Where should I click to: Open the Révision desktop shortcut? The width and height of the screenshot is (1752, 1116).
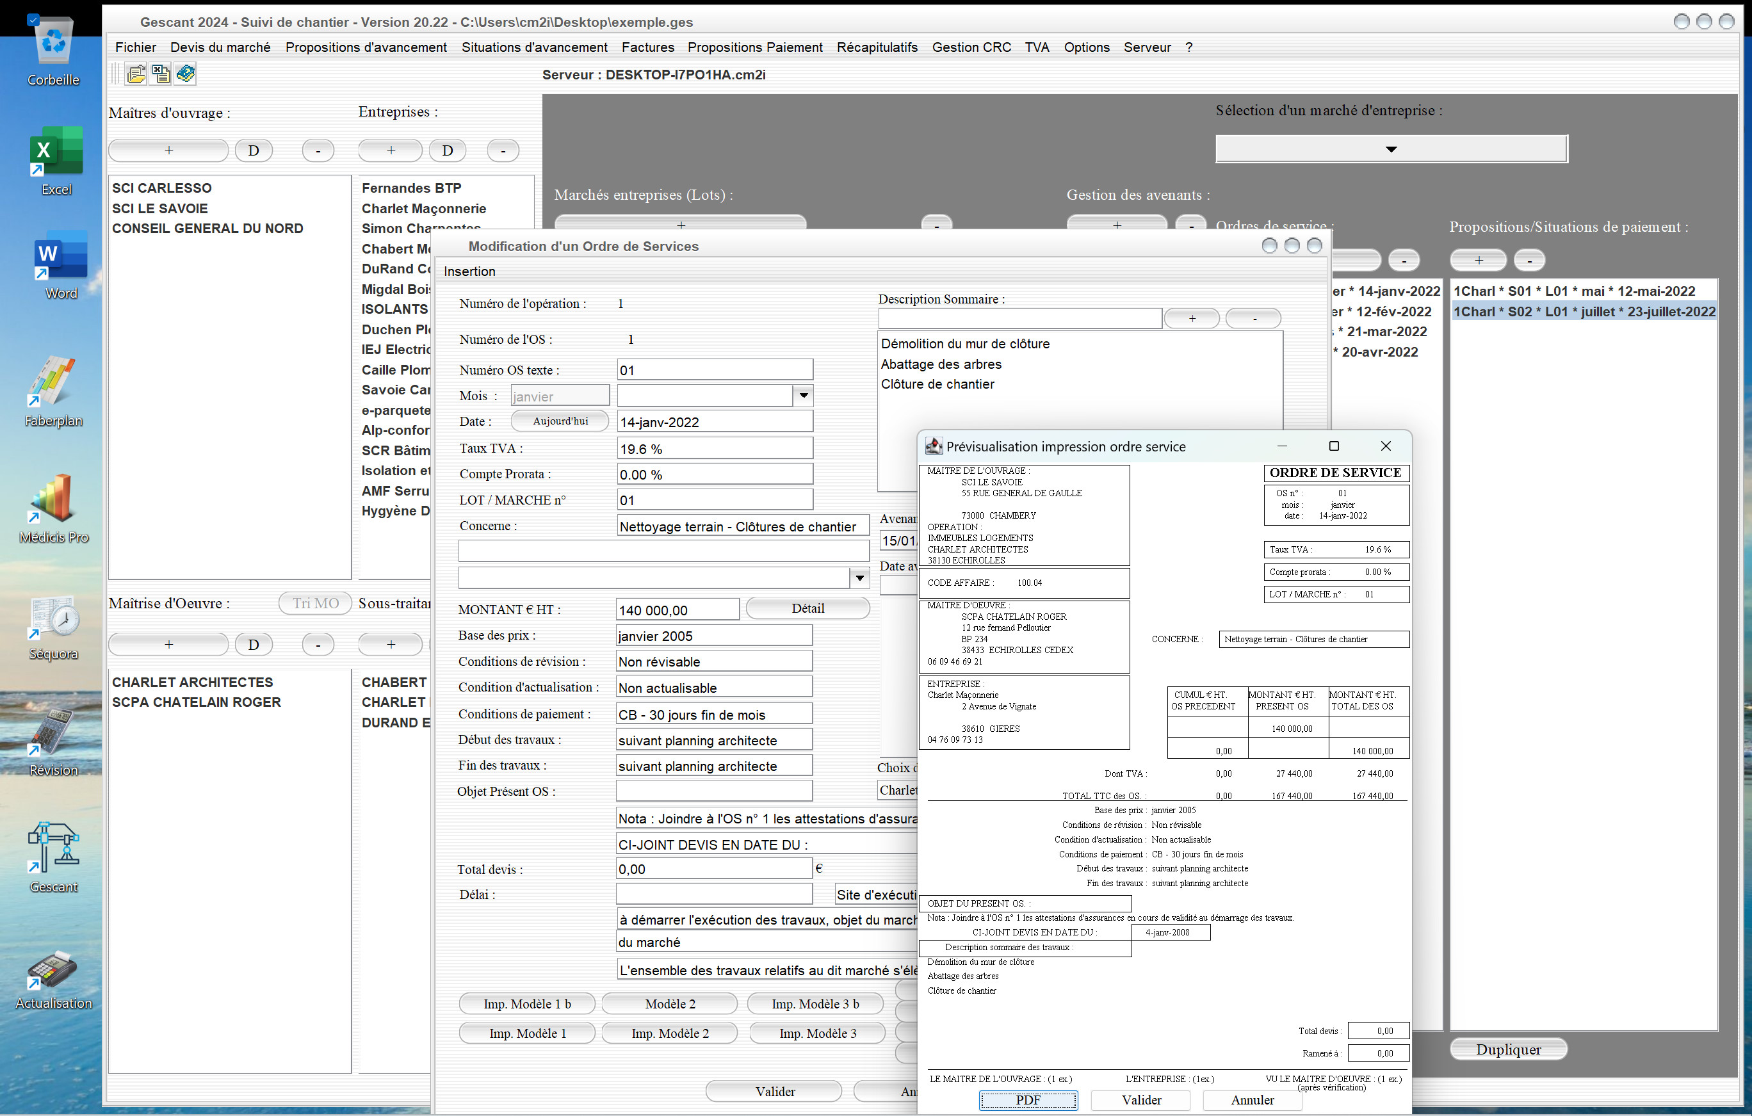click(53, 742)
